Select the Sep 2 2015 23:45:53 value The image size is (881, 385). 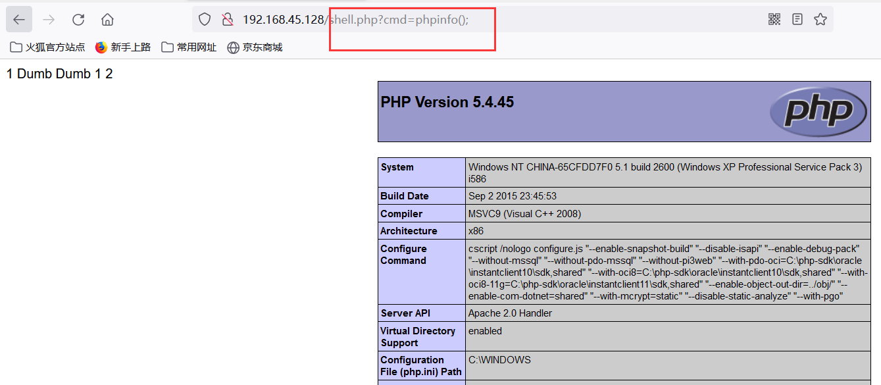513,196
